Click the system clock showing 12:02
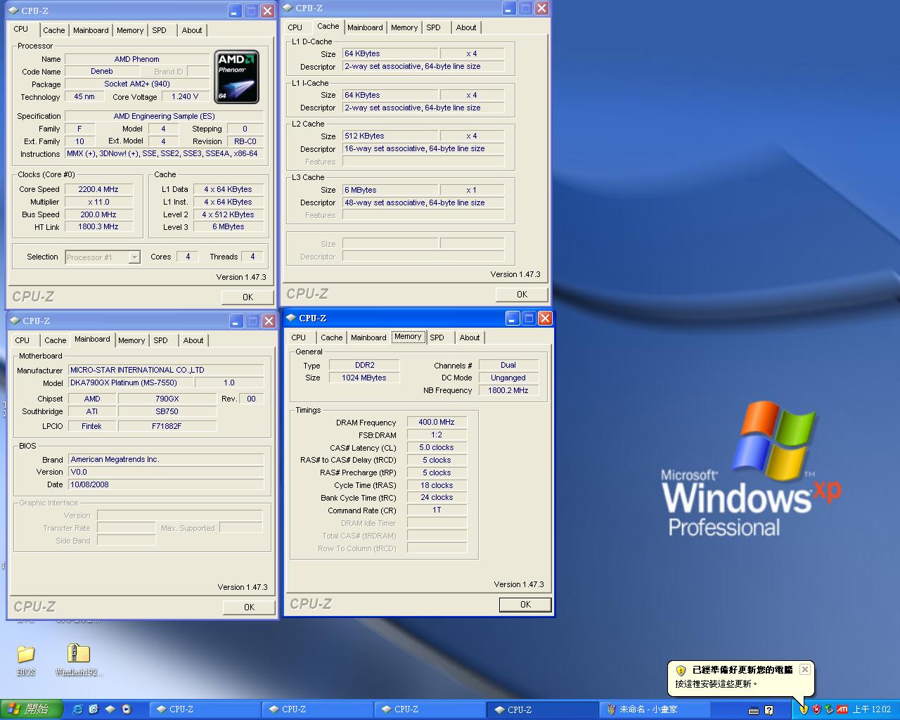This screenshot has width=900, height=720. coord(871,709)
